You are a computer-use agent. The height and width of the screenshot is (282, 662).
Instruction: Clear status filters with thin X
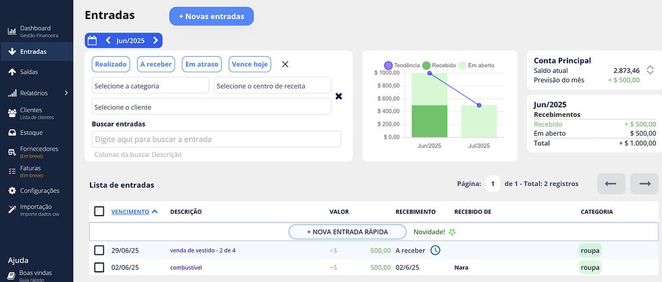[285, 64]
